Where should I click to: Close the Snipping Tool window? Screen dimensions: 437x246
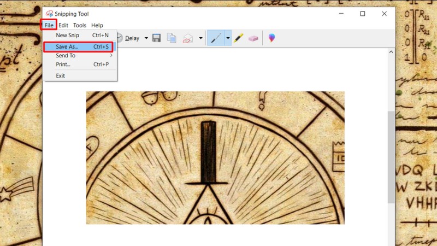click(385, 14)
